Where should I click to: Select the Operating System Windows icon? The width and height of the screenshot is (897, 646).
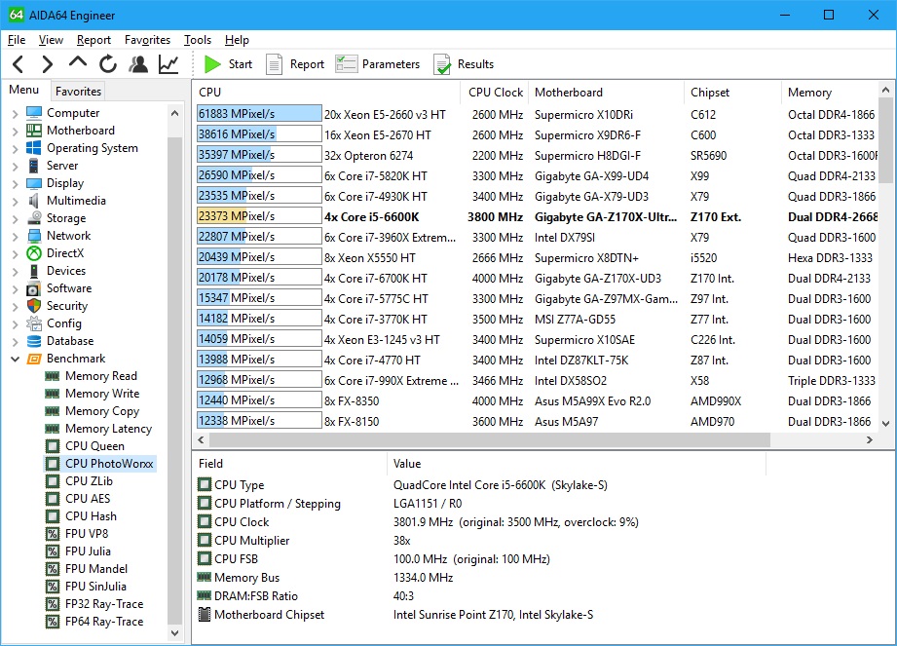(34, 148)
